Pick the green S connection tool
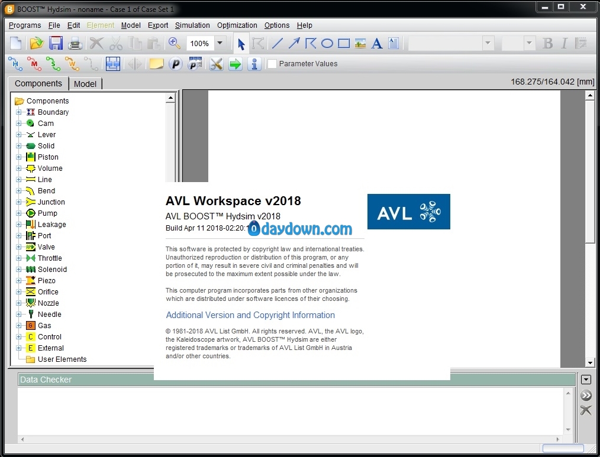The image size is (600, 457). click(x=53, y=64)
